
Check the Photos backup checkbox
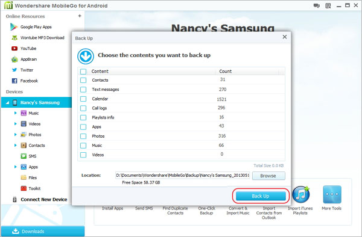click(x=83, y=136)
